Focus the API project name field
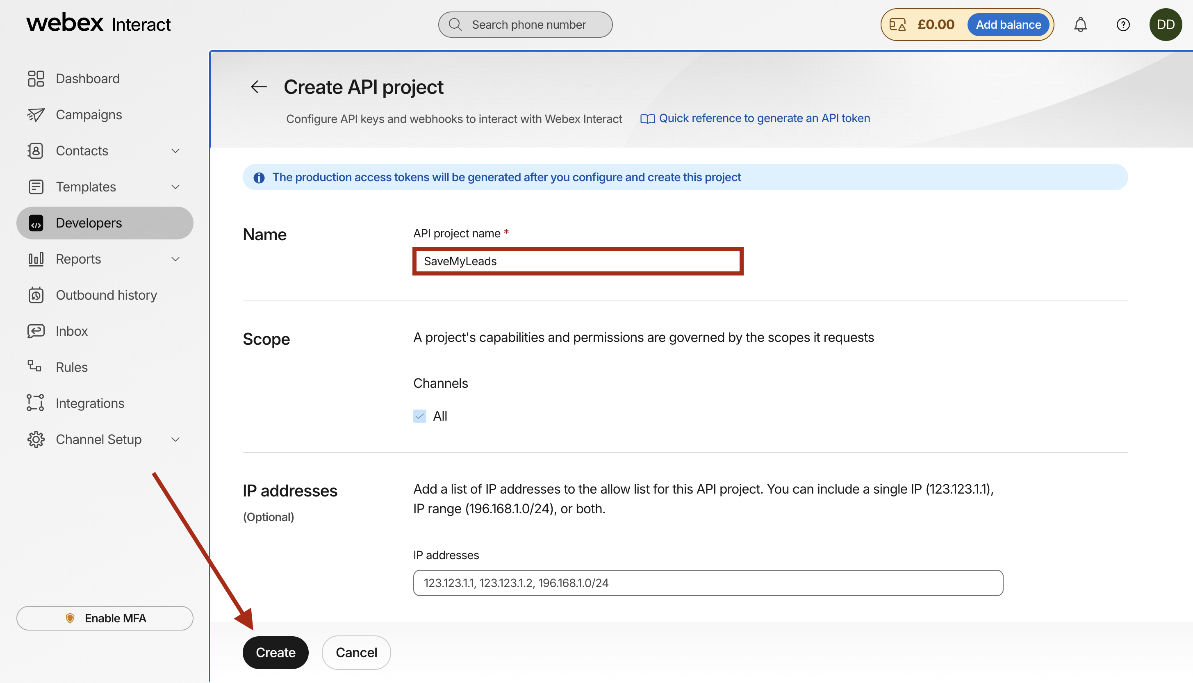 point(578,261)
